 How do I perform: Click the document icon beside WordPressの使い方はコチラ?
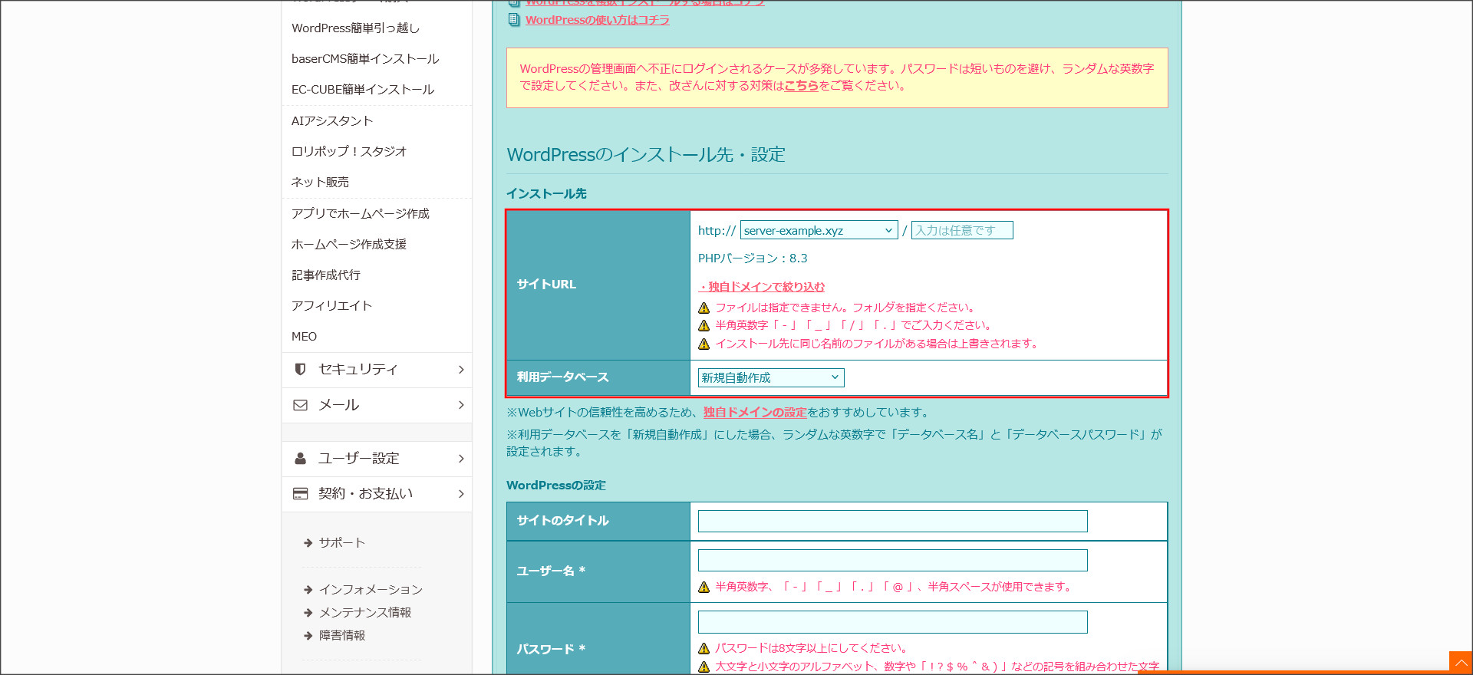pos(514,20)
